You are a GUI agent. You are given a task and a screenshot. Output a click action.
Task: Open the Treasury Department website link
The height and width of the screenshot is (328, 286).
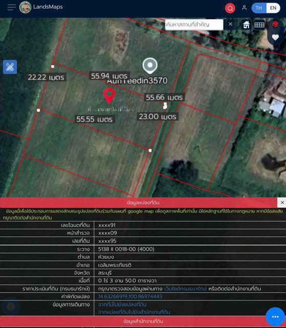(x=185, y=289)
